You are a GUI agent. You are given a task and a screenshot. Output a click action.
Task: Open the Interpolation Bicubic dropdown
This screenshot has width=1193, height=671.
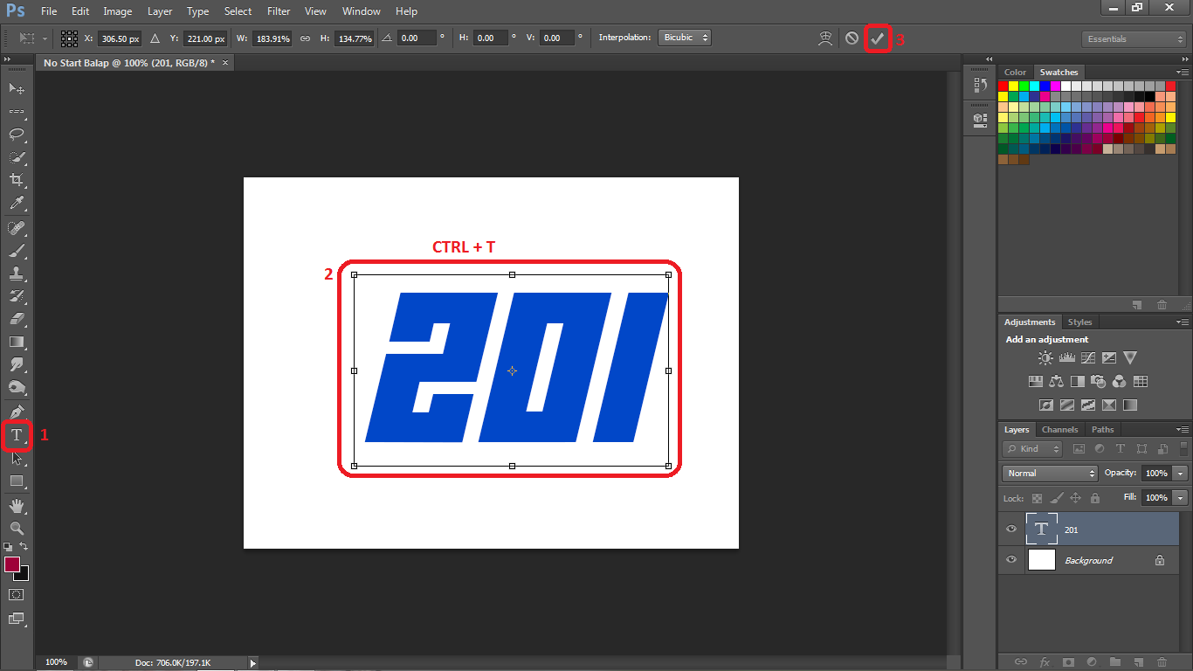(686, 38)
